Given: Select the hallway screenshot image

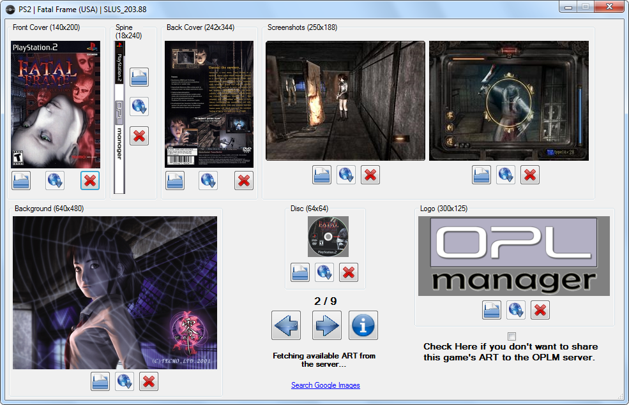Looking at the screenshot, I should (345, 101).
